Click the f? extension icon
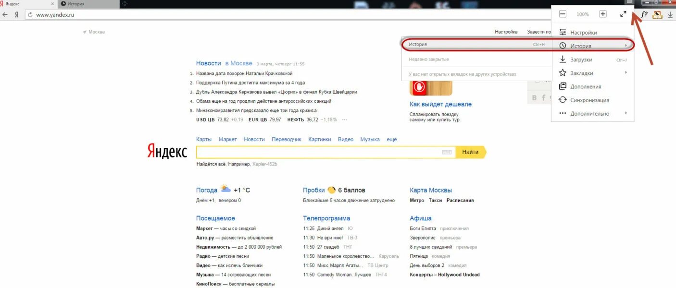 [645, 14]
